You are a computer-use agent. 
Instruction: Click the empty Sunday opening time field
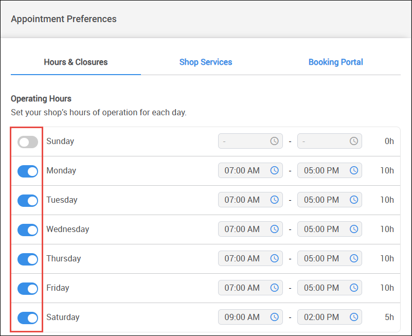point(250,141)
